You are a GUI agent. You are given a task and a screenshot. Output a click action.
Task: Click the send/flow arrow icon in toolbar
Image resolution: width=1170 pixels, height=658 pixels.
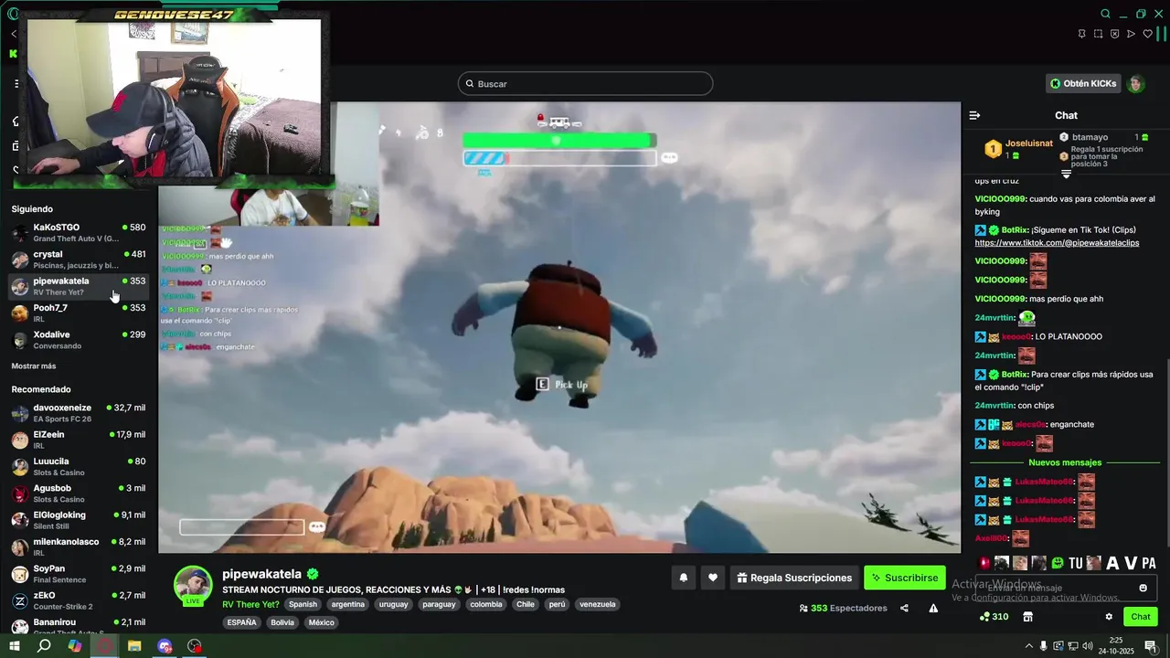pos(1131,34)
